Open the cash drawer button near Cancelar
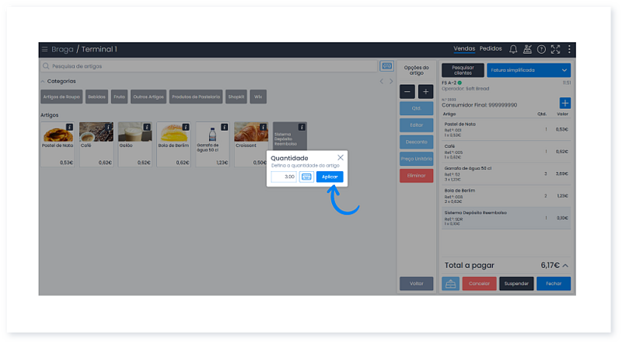 [x=450, y=283]
